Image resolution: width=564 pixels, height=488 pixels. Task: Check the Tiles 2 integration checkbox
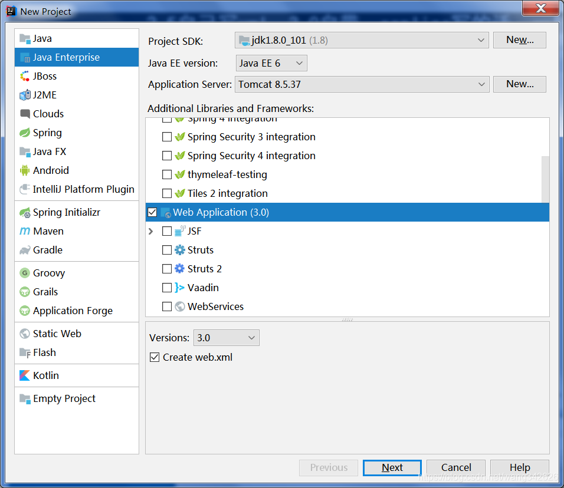coord(167,193)
